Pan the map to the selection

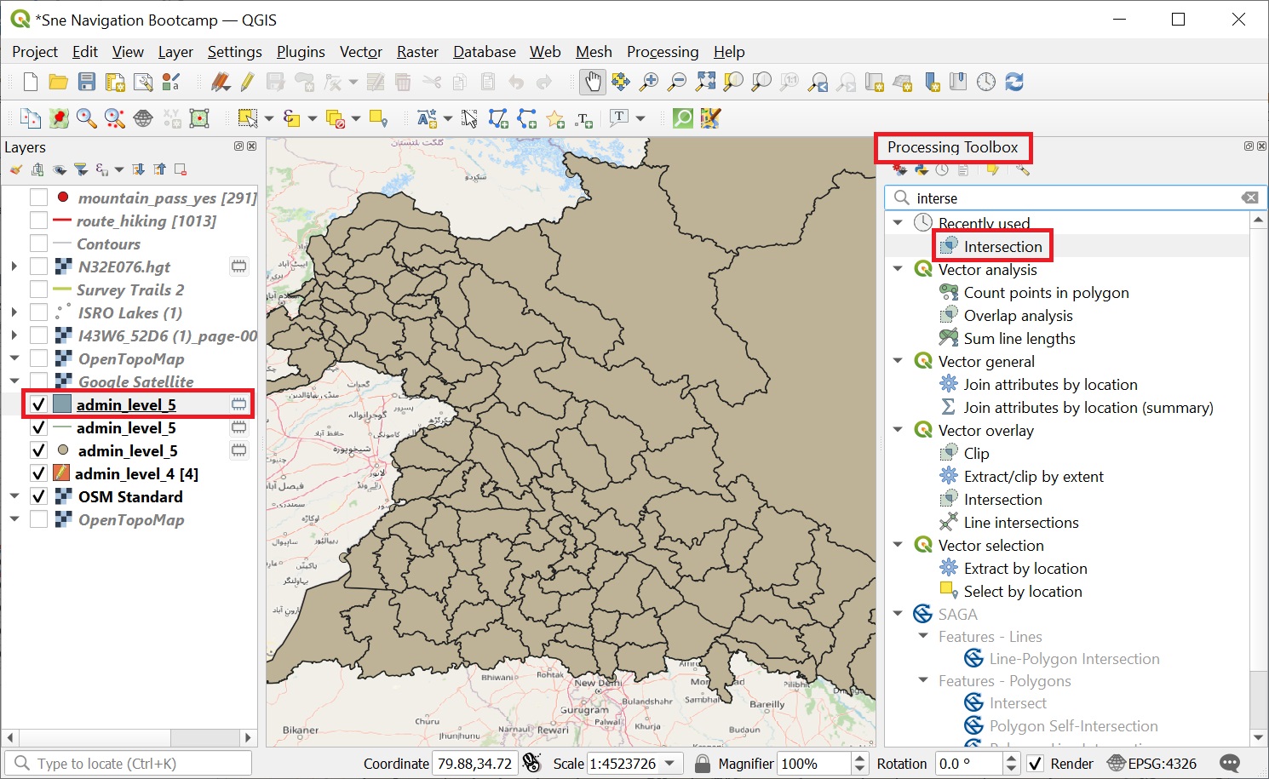click(x=621, y=82)
